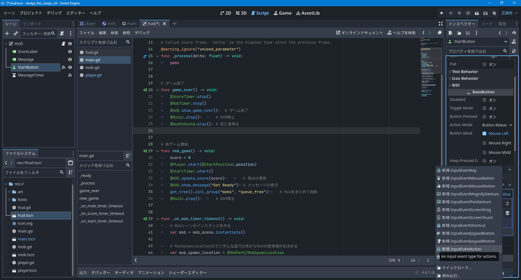Open inspector property display settings icon

pyautogui.click(x=514, y=51)
